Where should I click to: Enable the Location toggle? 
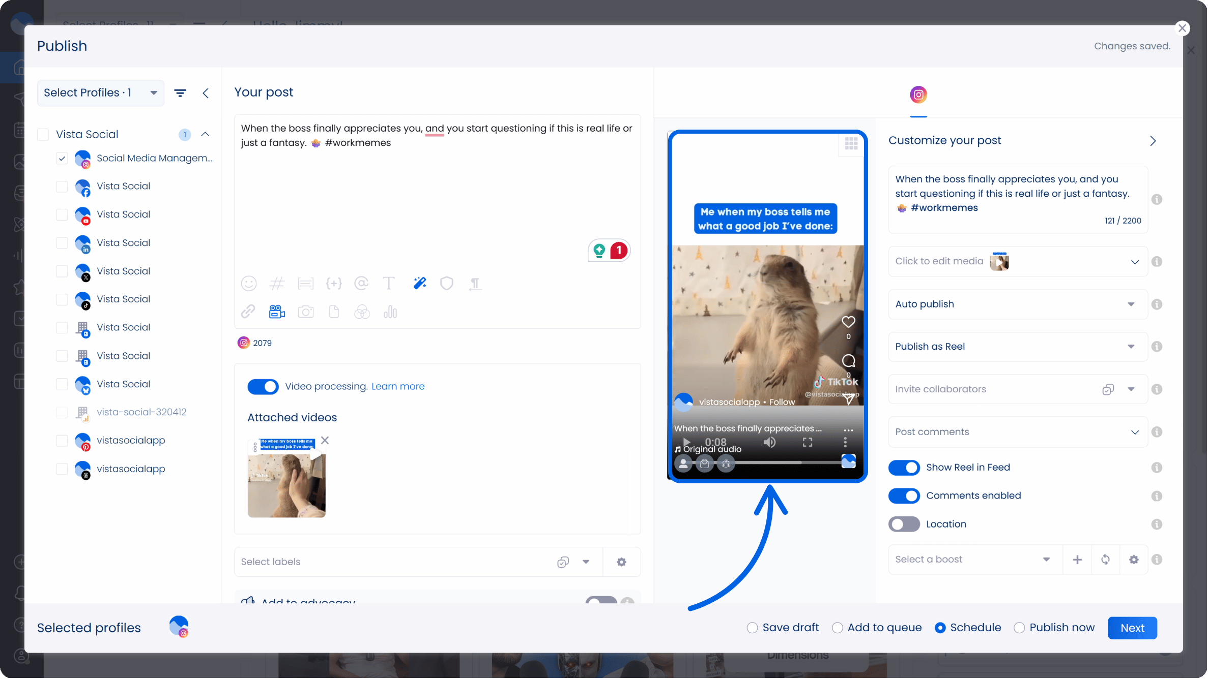coord(904,524)
